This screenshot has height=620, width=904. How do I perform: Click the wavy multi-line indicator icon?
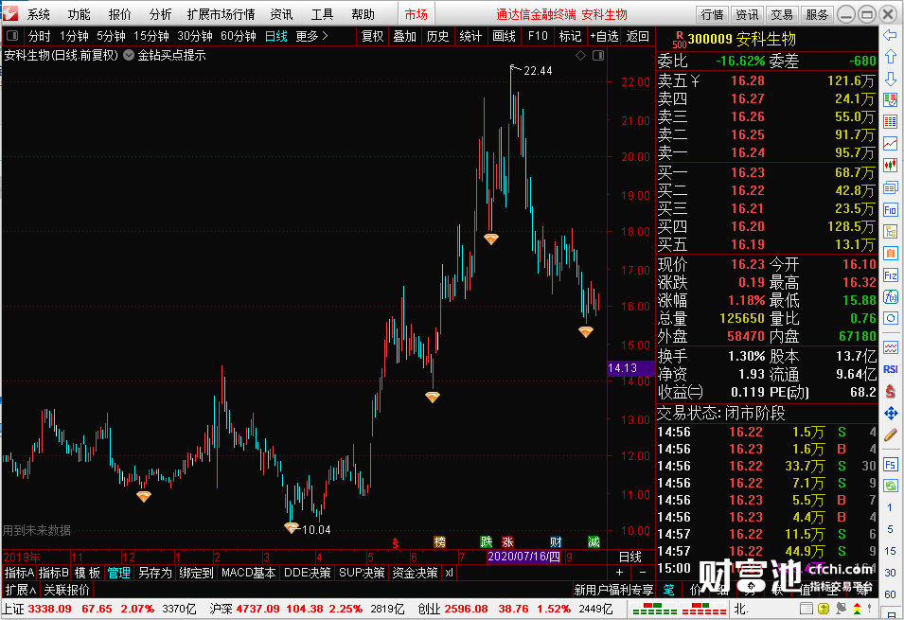pos(890,347)
